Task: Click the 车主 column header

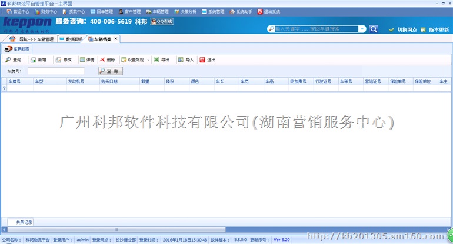Action: pyautogui.click(x=444, y=81)
